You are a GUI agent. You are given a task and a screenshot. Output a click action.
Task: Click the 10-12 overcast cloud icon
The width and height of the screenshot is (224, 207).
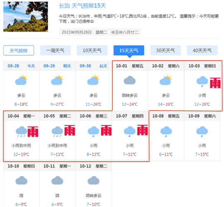[93, 181]
